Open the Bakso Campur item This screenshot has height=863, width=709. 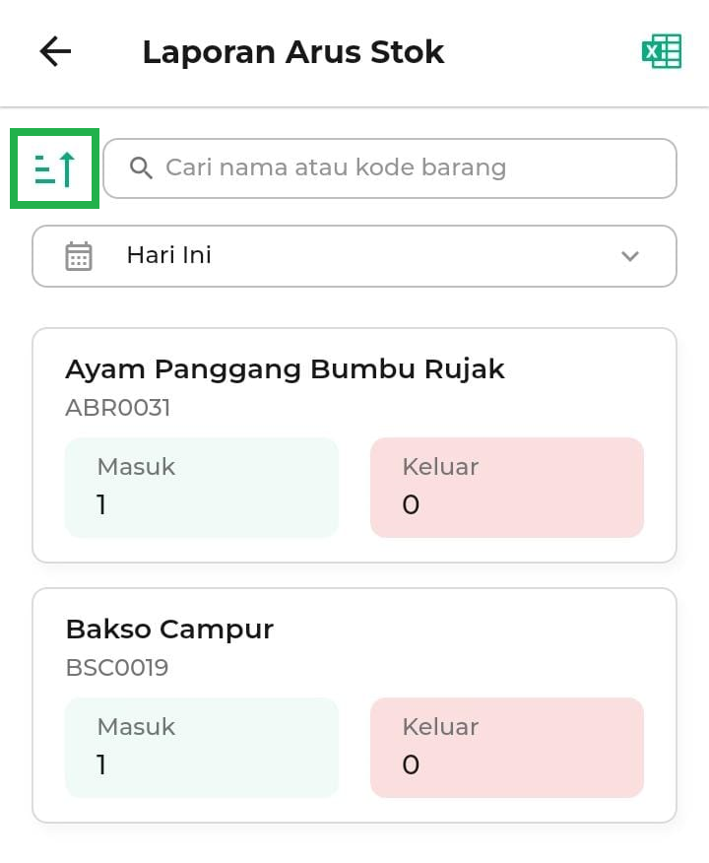tap(169, 630)
